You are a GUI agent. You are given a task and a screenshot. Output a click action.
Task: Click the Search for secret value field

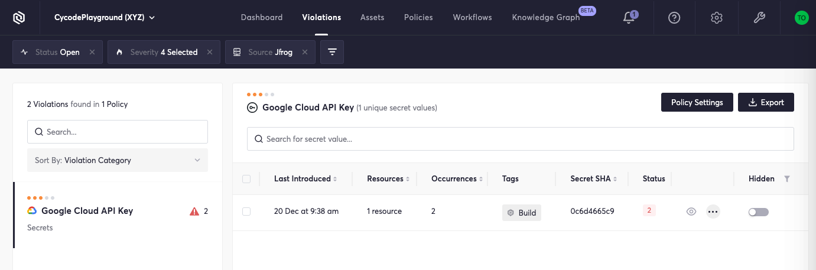pos(520,139)
